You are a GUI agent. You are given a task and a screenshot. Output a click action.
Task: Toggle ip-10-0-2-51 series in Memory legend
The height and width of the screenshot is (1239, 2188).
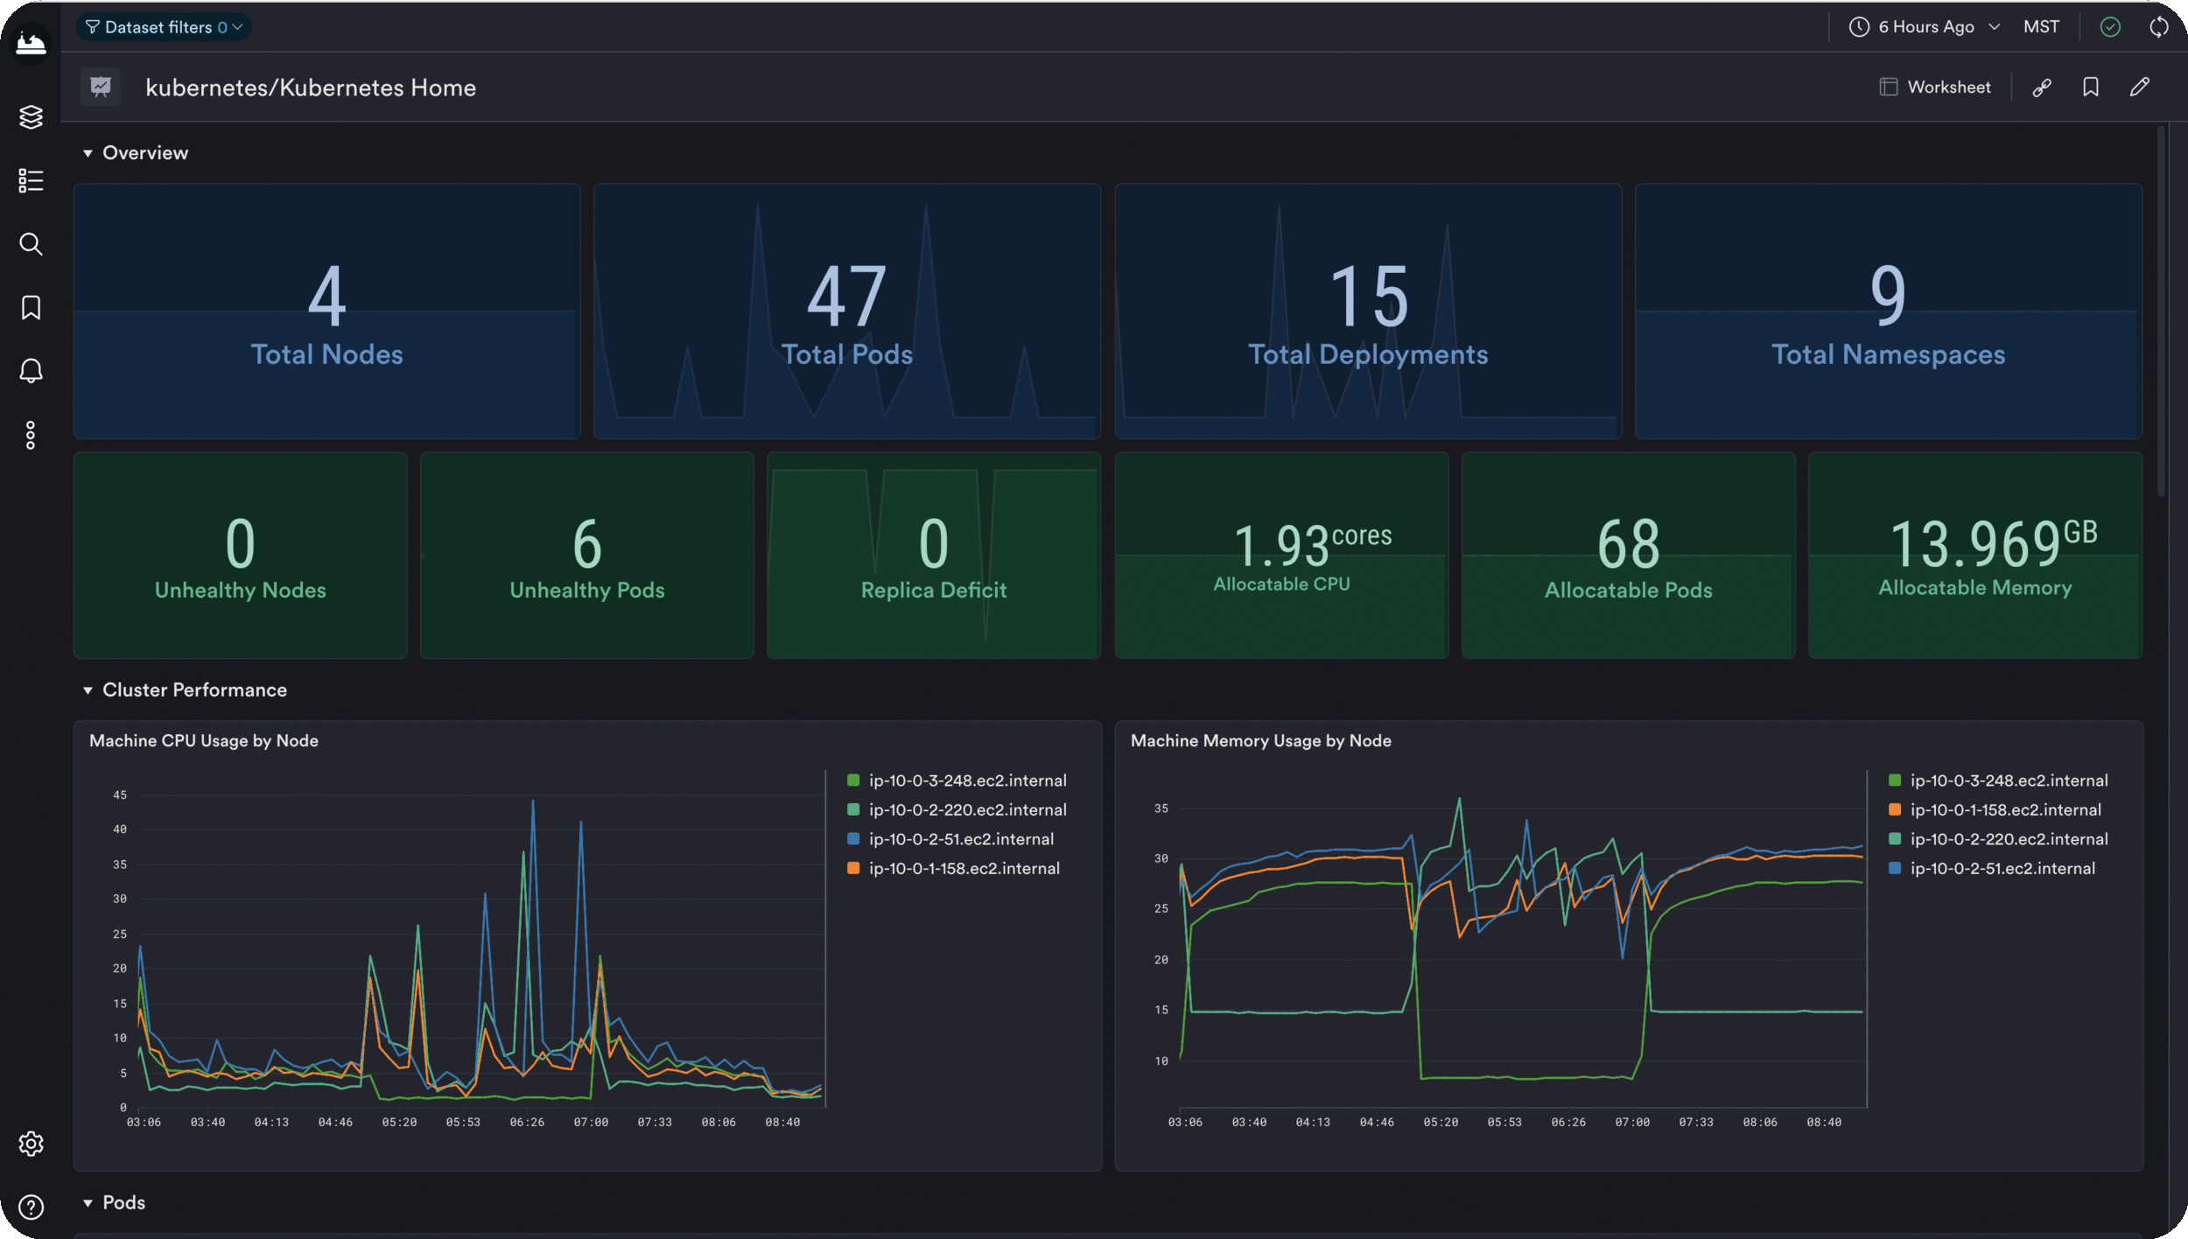[1992, 869]
